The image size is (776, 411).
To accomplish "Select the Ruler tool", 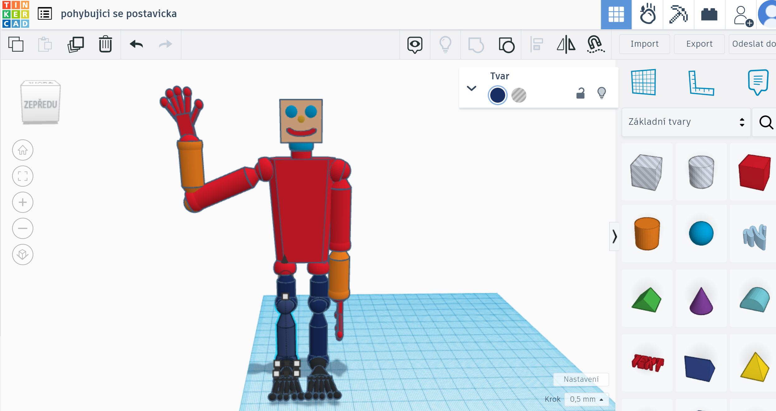I will pyautogui.click(x=700, y=83).
